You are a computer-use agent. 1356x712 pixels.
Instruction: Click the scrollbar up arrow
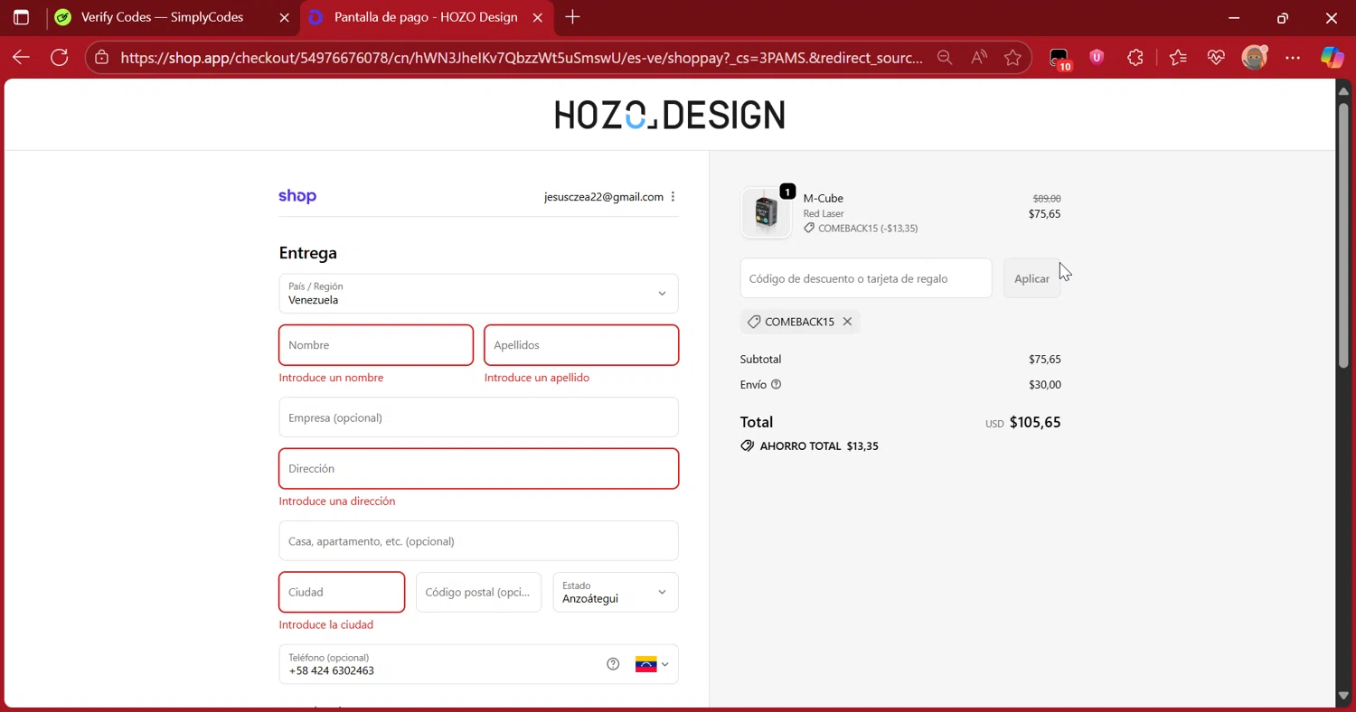1343,90
